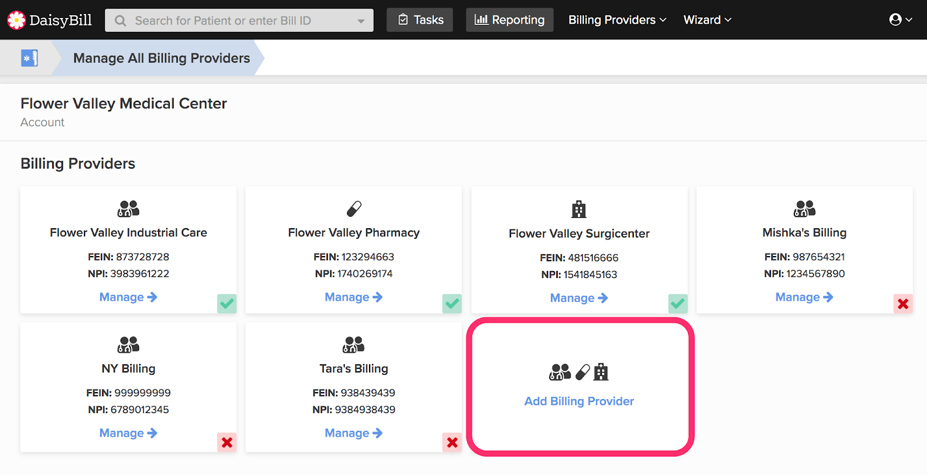Open the Reporting page
This screenshot has height=475, width=927.
point(510,20)
